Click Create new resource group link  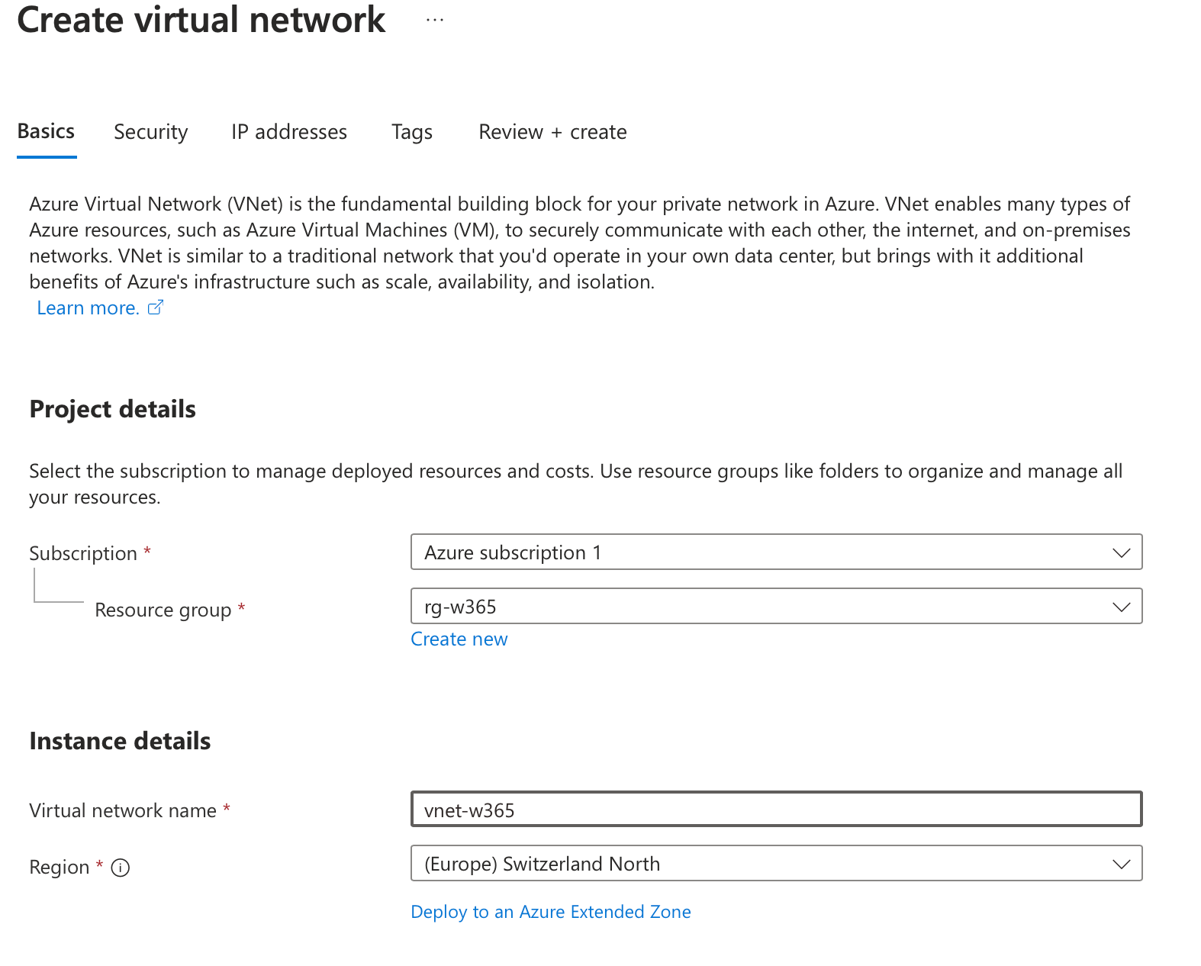459,639
